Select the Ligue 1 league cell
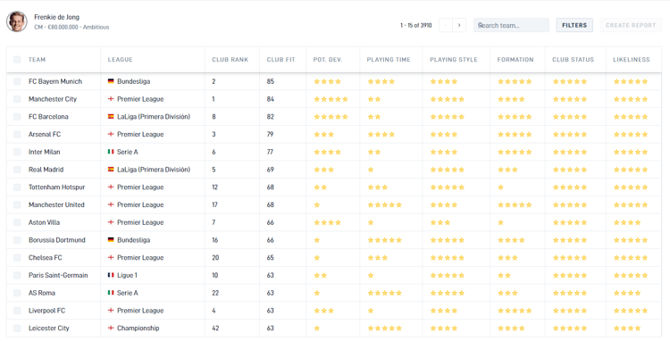The height and width of the screenshot is (341, 670). pos(127,275)
